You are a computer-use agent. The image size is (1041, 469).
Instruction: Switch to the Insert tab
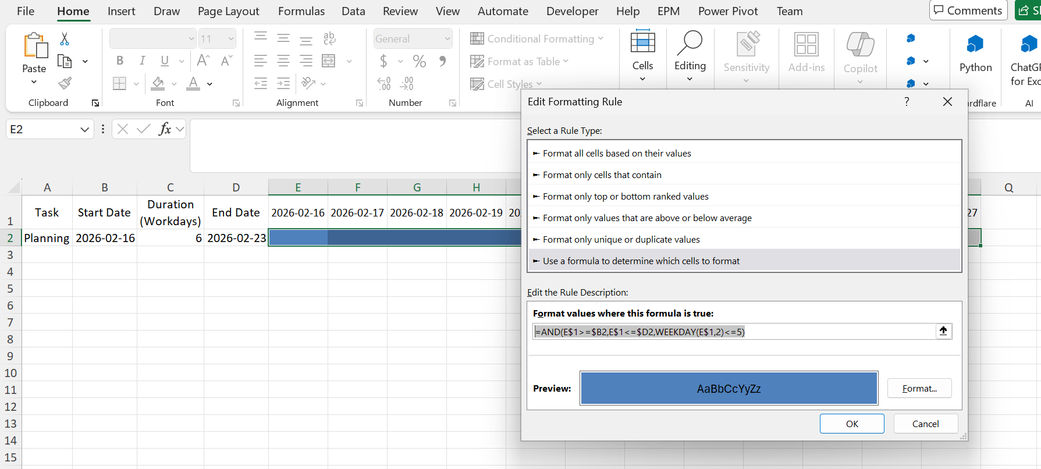[121, 11]
